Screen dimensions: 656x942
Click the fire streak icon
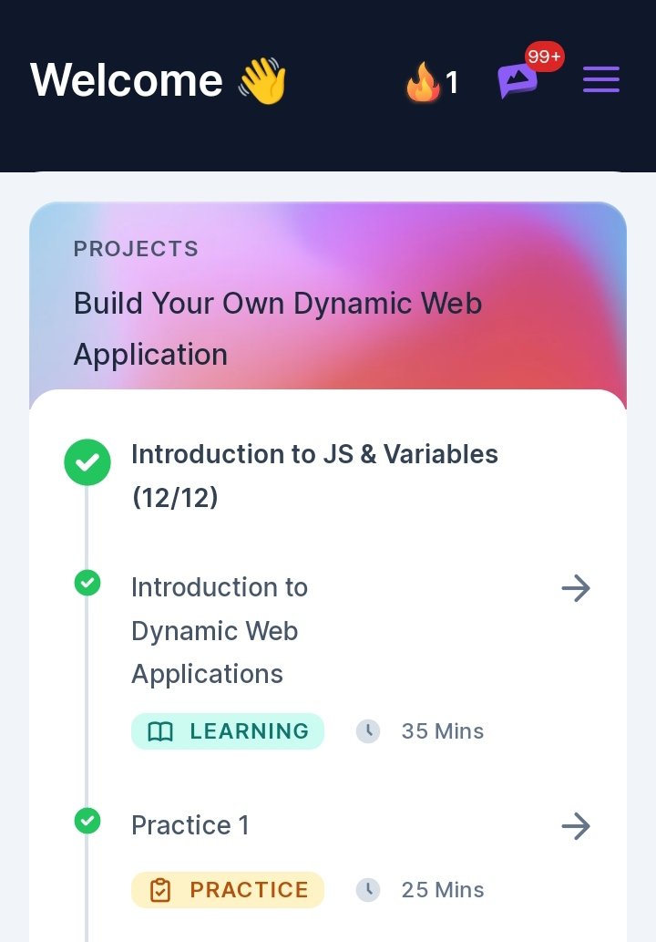click(x=423, y=82)
